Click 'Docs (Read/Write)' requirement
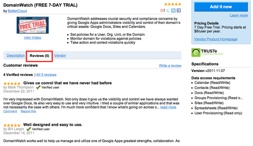Viewport: 253px width, 146px height. point(209,93)
